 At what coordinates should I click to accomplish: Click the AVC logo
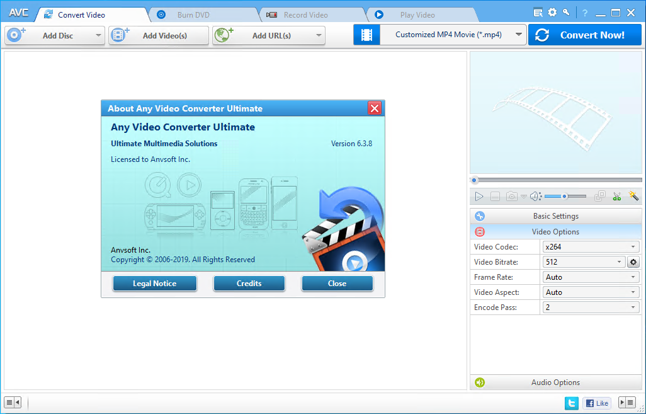tap(19, 13)
